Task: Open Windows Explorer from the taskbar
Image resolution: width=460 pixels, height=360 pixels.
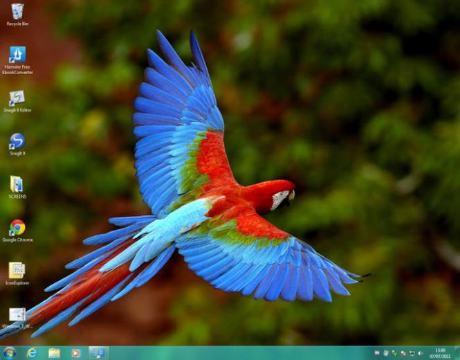Action: tap(54, 353)
